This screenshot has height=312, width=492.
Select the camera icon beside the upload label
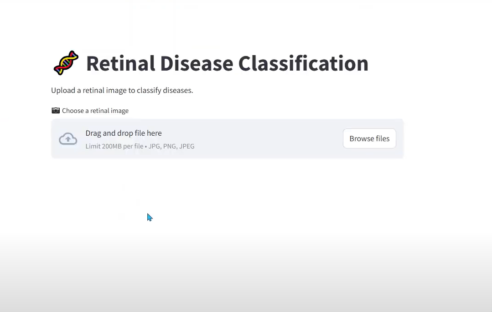click(x=55, y=110)
